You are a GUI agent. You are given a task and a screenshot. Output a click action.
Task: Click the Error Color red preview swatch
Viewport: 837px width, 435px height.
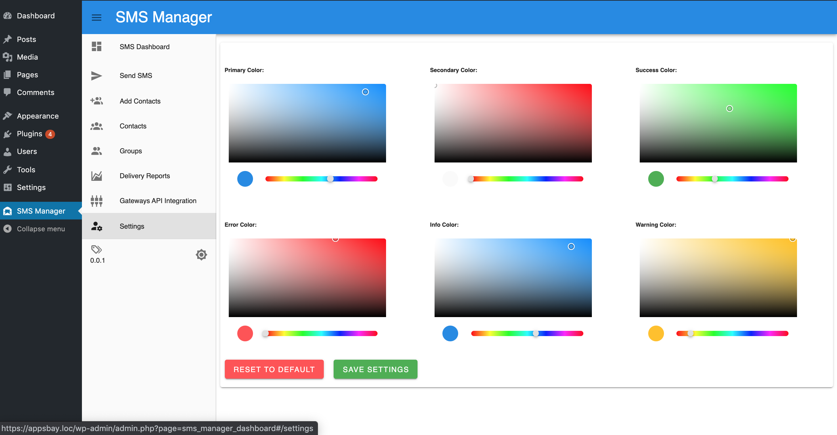pos(245,333)
